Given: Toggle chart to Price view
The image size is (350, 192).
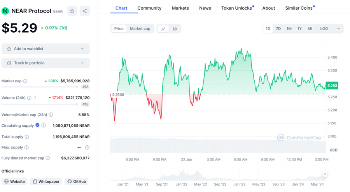Looking at the screenshot, I should pos(119,28).
